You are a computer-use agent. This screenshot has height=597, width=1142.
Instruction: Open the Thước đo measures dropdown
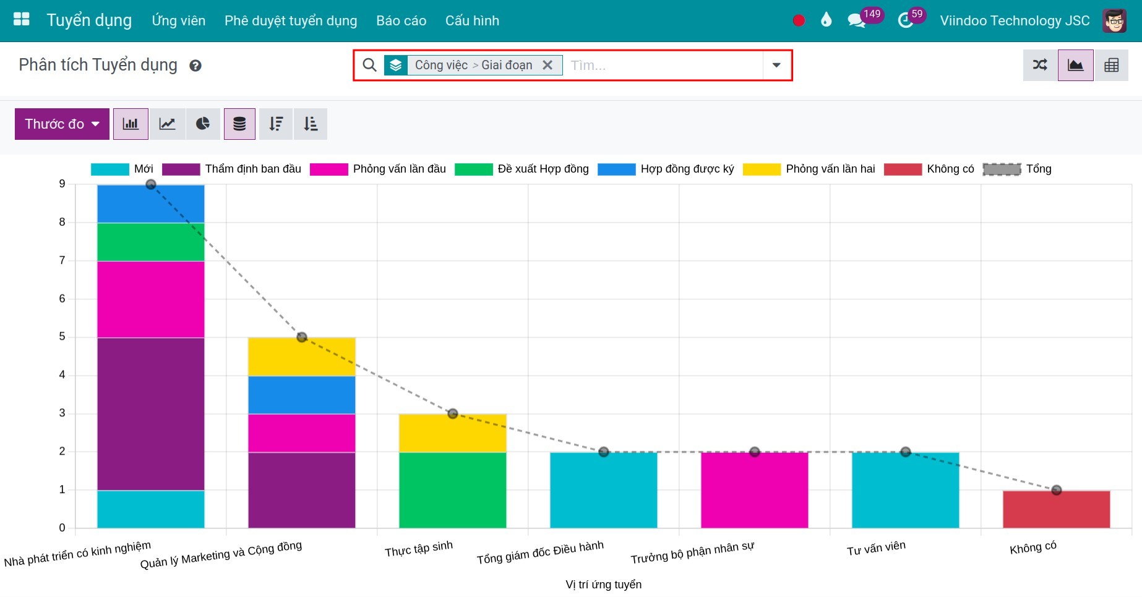62,124
